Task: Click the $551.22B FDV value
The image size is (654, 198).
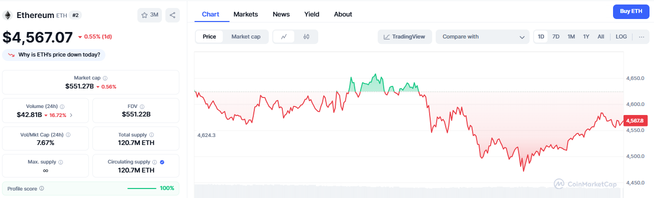Action: click(136, 114)
